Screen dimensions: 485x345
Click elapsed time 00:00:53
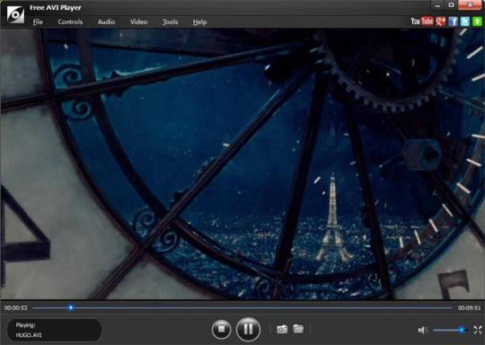point(16,308)
